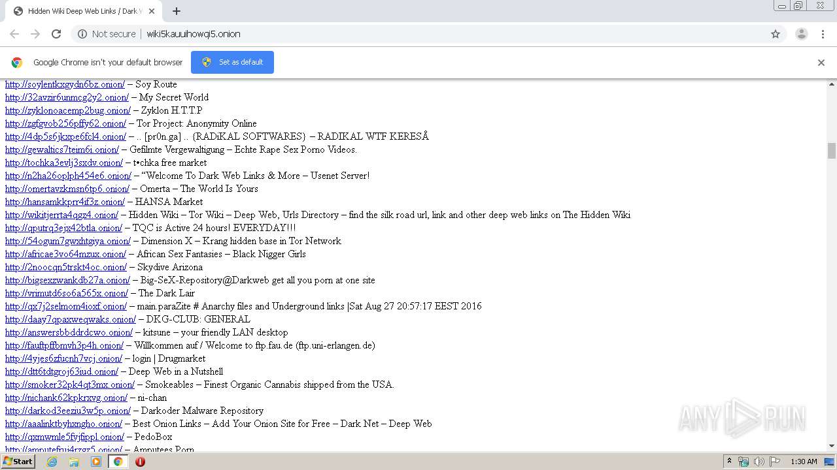Open the answersbbddrdcwo.onion kitsune link
The height and width of the screenshot is (470, 837).
tap(69, 332)
